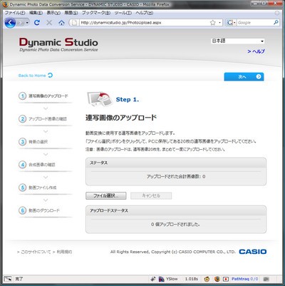This screenshot has height=286, width=285.
Task: Click the red-square icon beside Pathtraq
Action: coord(226,279)
